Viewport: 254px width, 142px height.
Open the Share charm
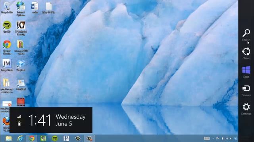[x=246, y=54]
